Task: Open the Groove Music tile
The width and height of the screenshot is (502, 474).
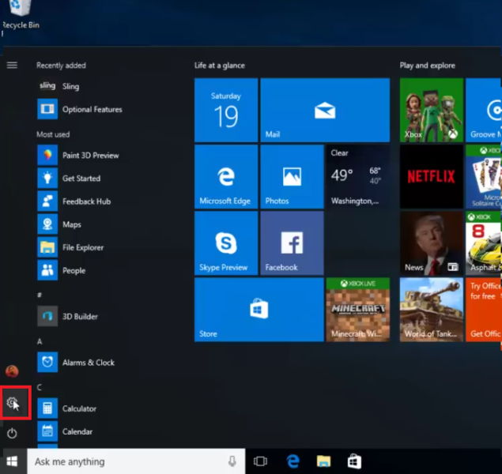Action: click(484, 110)
